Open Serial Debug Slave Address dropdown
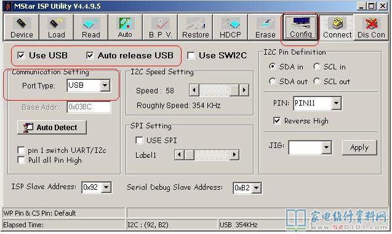This screenshot has width=392, height=234. point(257,187)
